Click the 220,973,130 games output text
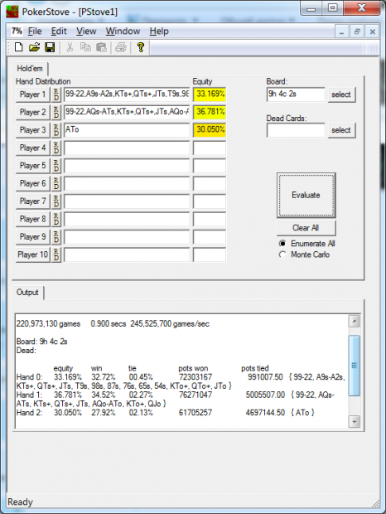 (48, 324)
